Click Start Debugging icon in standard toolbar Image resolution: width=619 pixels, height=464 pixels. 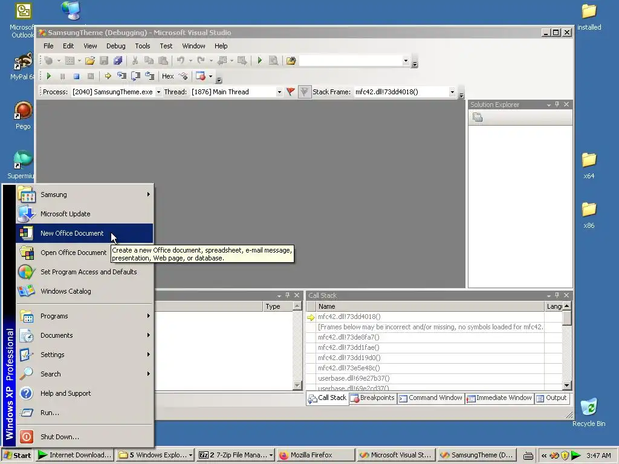click(x=259, y=60)
